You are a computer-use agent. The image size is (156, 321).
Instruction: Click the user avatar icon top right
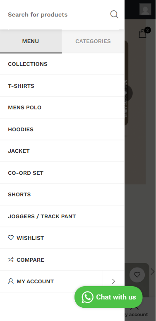[x=145, y=9]
